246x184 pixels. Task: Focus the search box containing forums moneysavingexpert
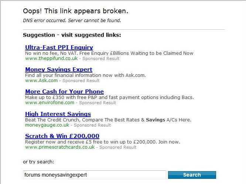coord(95,175)
